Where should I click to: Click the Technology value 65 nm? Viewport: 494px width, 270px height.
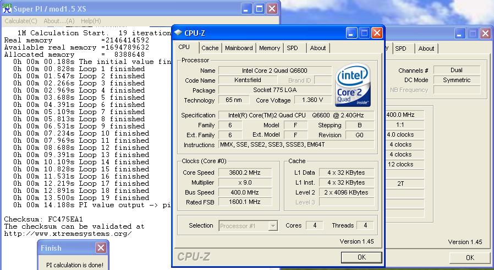[x=234, y=100]
